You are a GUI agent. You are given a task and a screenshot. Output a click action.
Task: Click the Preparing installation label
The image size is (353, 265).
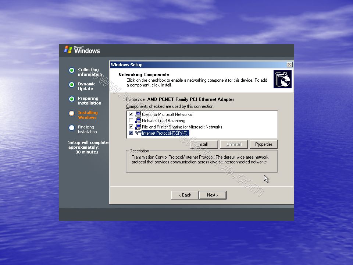pos(90,101)
